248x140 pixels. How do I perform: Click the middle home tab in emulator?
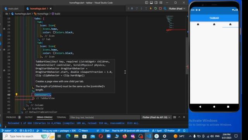(214, 24)
